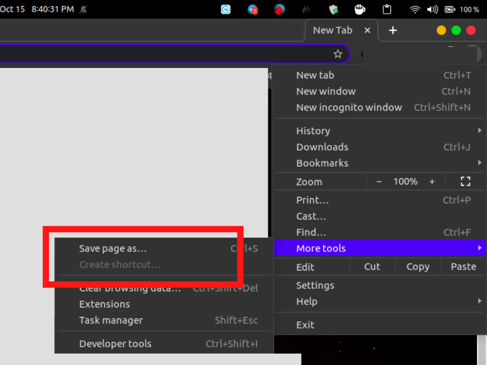Screen dimensions: 487x365
Task: Open Developer tools from submenu
Action: 164,344
